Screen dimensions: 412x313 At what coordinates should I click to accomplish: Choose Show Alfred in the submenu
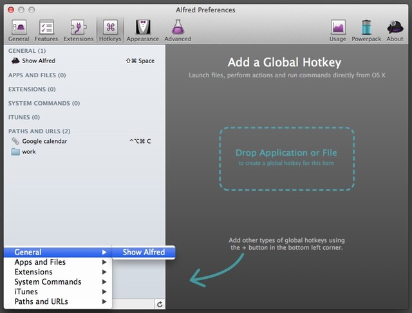click(x=144, y=252)
